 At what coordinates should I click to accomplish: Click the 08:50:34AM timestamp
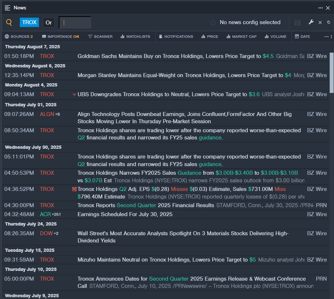tap(19, 130)
